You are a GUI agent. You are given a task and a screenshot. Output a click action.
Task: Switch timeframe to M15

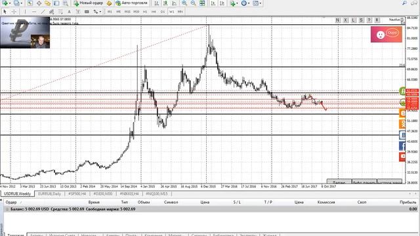coord(127,12)
